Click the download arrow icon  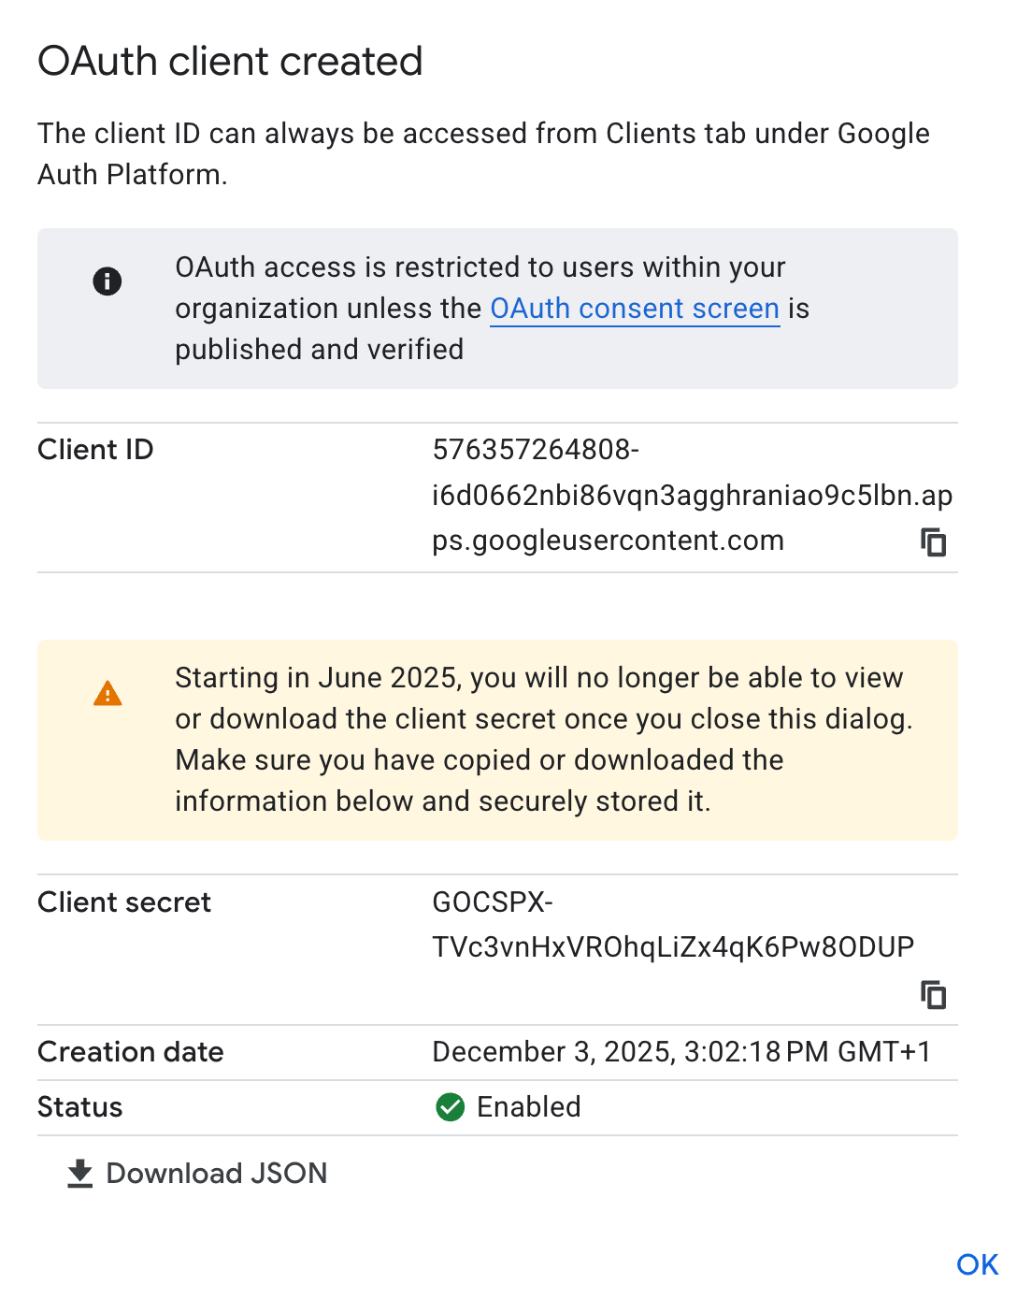click(80, 1174)
